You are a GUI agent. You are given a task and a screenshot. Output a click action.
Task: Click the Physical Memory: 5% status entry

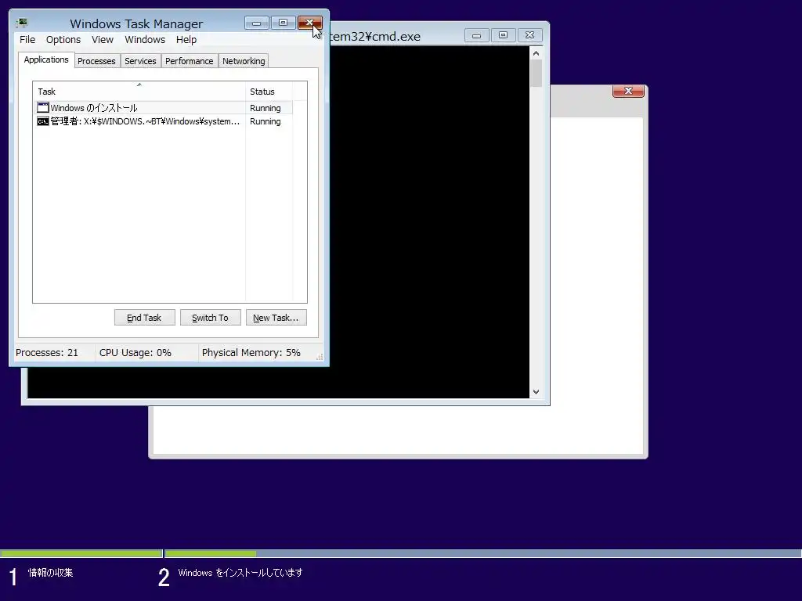click(x=251, y=353)
